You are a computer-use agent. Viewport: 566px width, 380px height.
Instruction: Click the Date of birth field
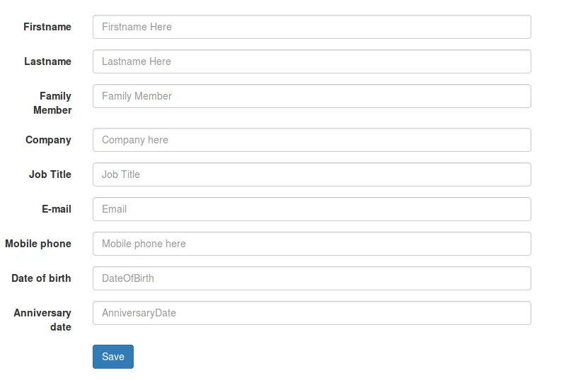point(311,278)
